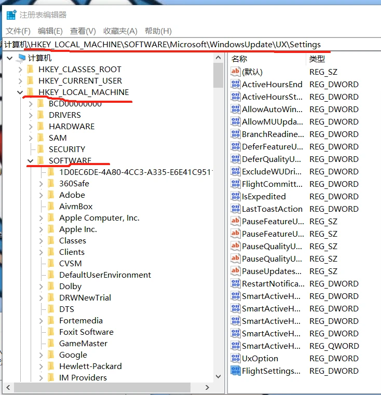Click the Registry Editor app icon in title bar
Image resolution: width=381 pixels, height=395 pixels.
click(x=11, y=15)
